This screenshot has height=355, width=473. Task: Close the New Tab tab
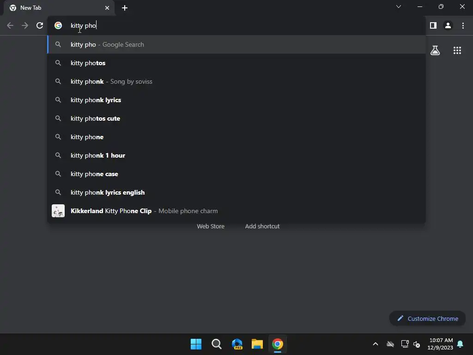click(107, 8)
